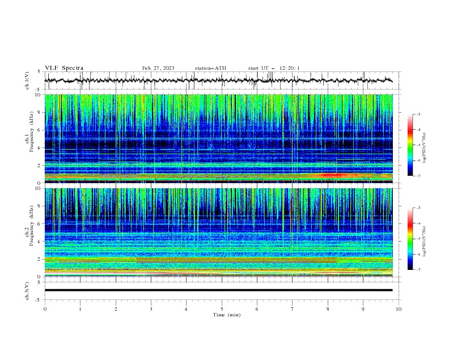Click time axis tick label "3"
The height and width of the screenshot is (347, 449).
151,309
